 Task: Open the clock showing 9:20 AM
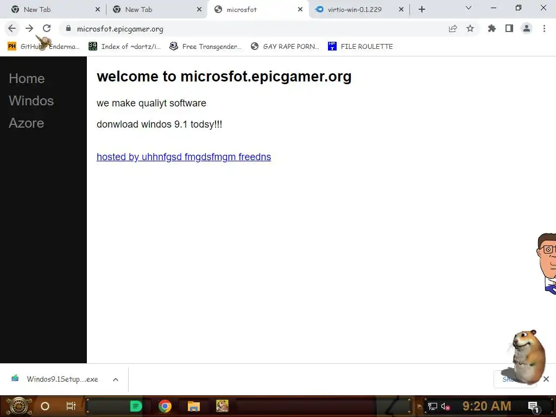click(487, 406)
